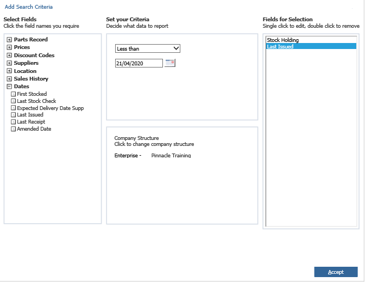Click the Sales History label
365x282 pixels.
coord(31,79)
